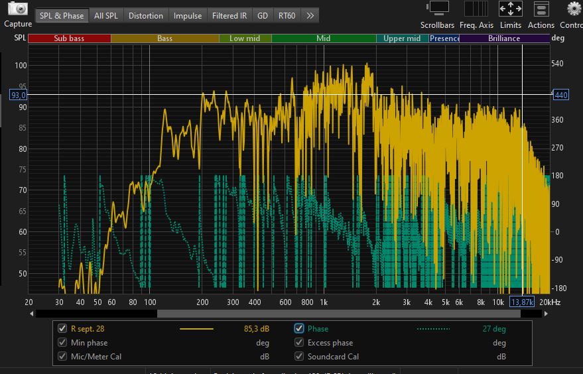Open the Controls gear icon
The height and width of the screenshot is (374, 583).
click(x=574, y=9)
